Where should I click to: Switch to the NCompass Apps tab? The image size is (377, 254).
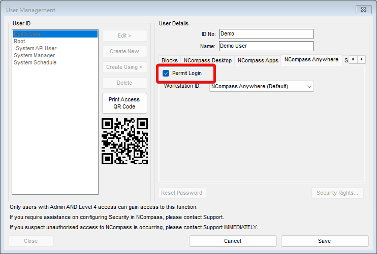click(x=258, y=60)
